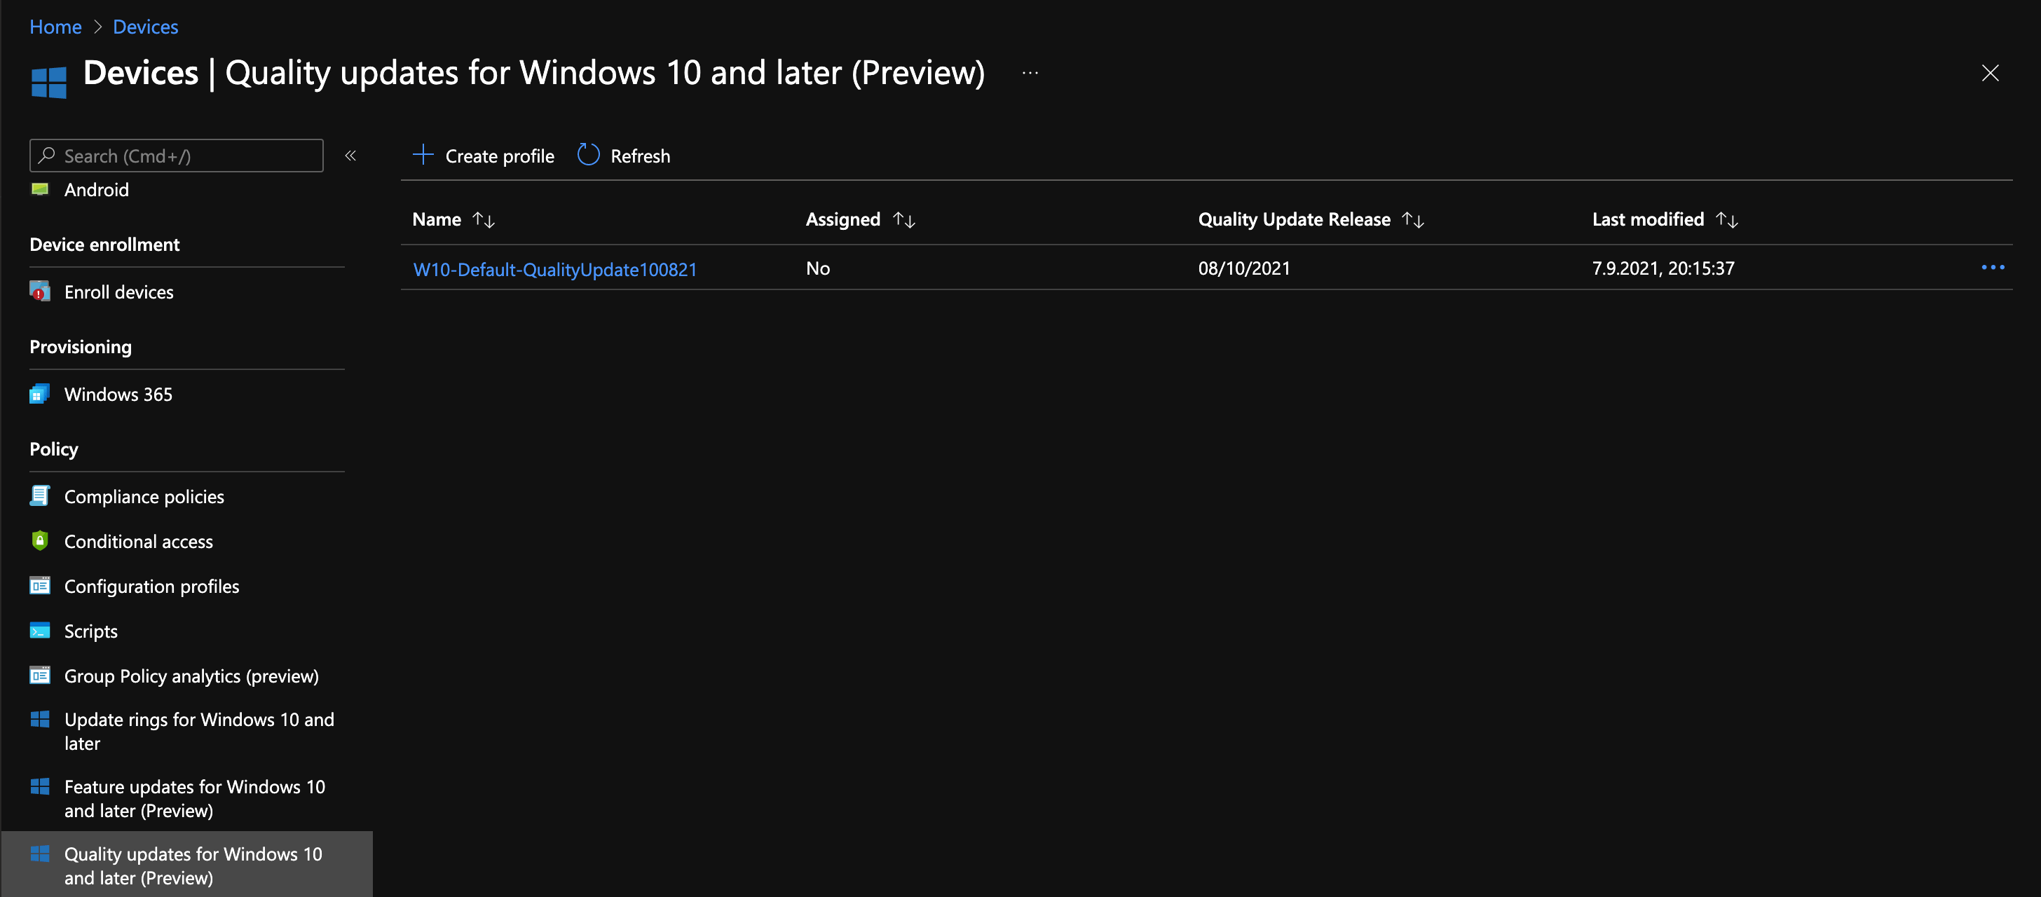The image size is (2041, 897).
Task: Sort by Last modified arrows
Action: tap(1727, 220)
